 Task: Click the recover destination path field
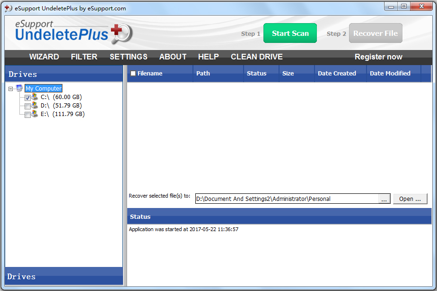click(286, 199)
